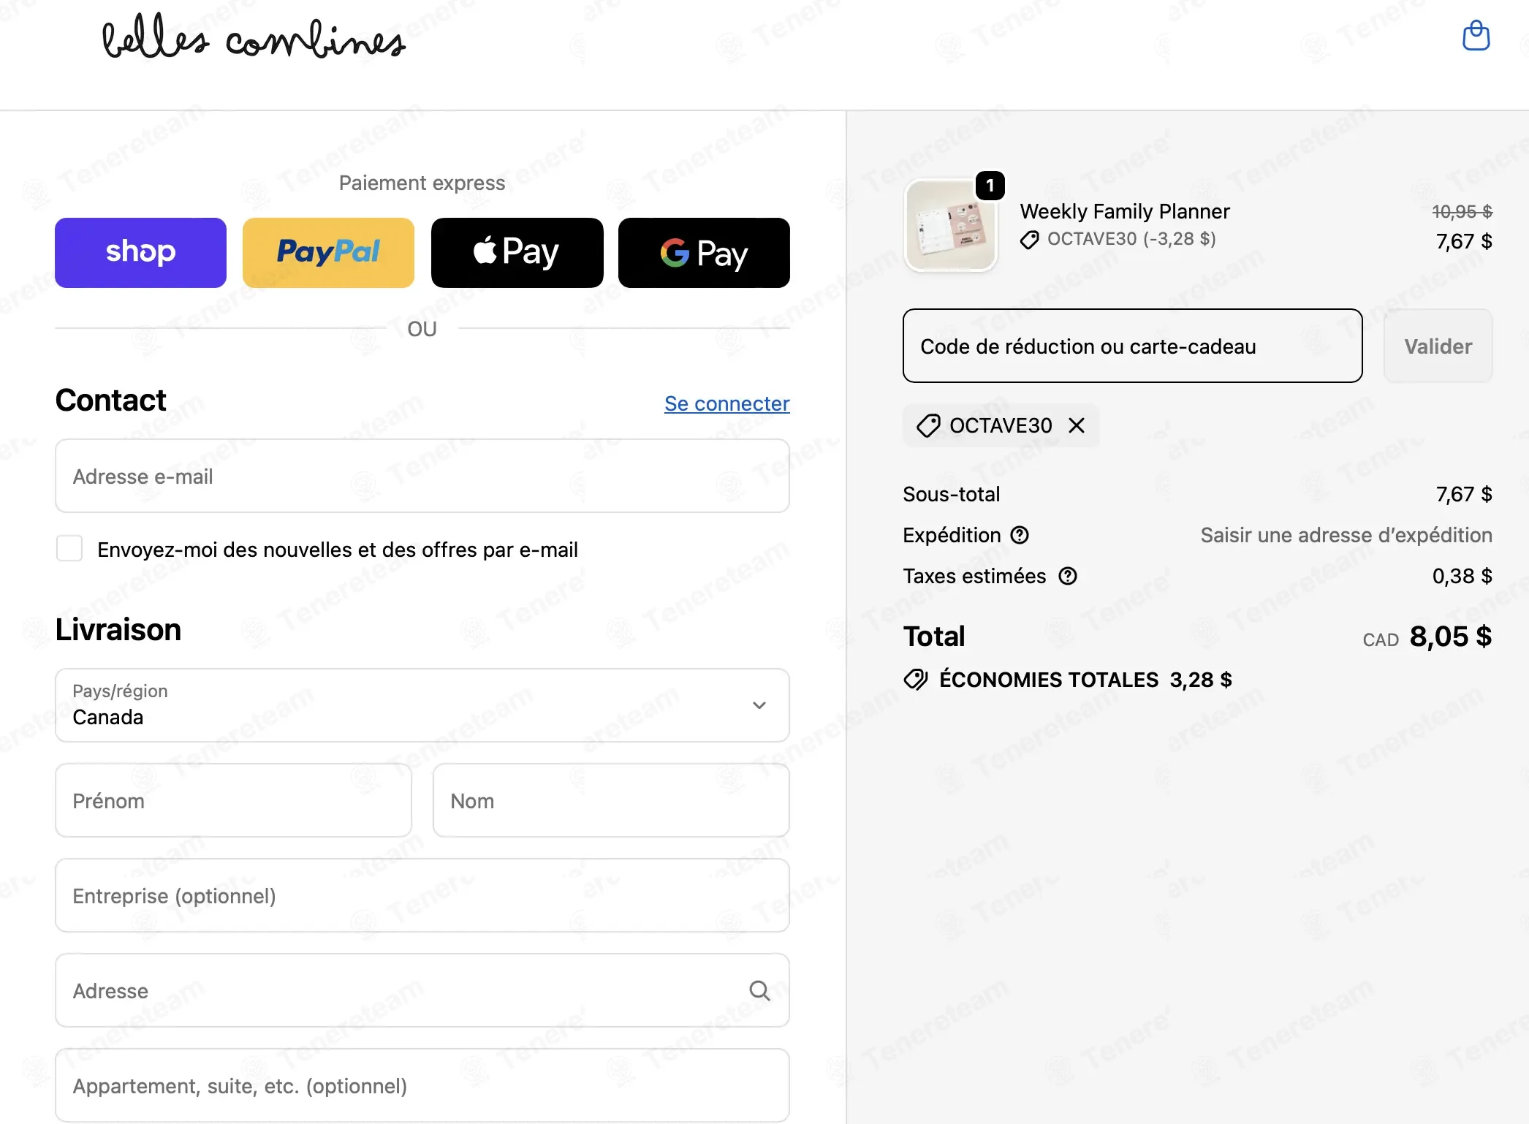Focus the discount code or gift card field
The height and width of the screenshot is (1124, 1529).
click(x=1132, y=346)
